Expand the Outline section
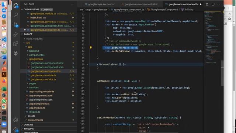236x133 pixels. 28,125
